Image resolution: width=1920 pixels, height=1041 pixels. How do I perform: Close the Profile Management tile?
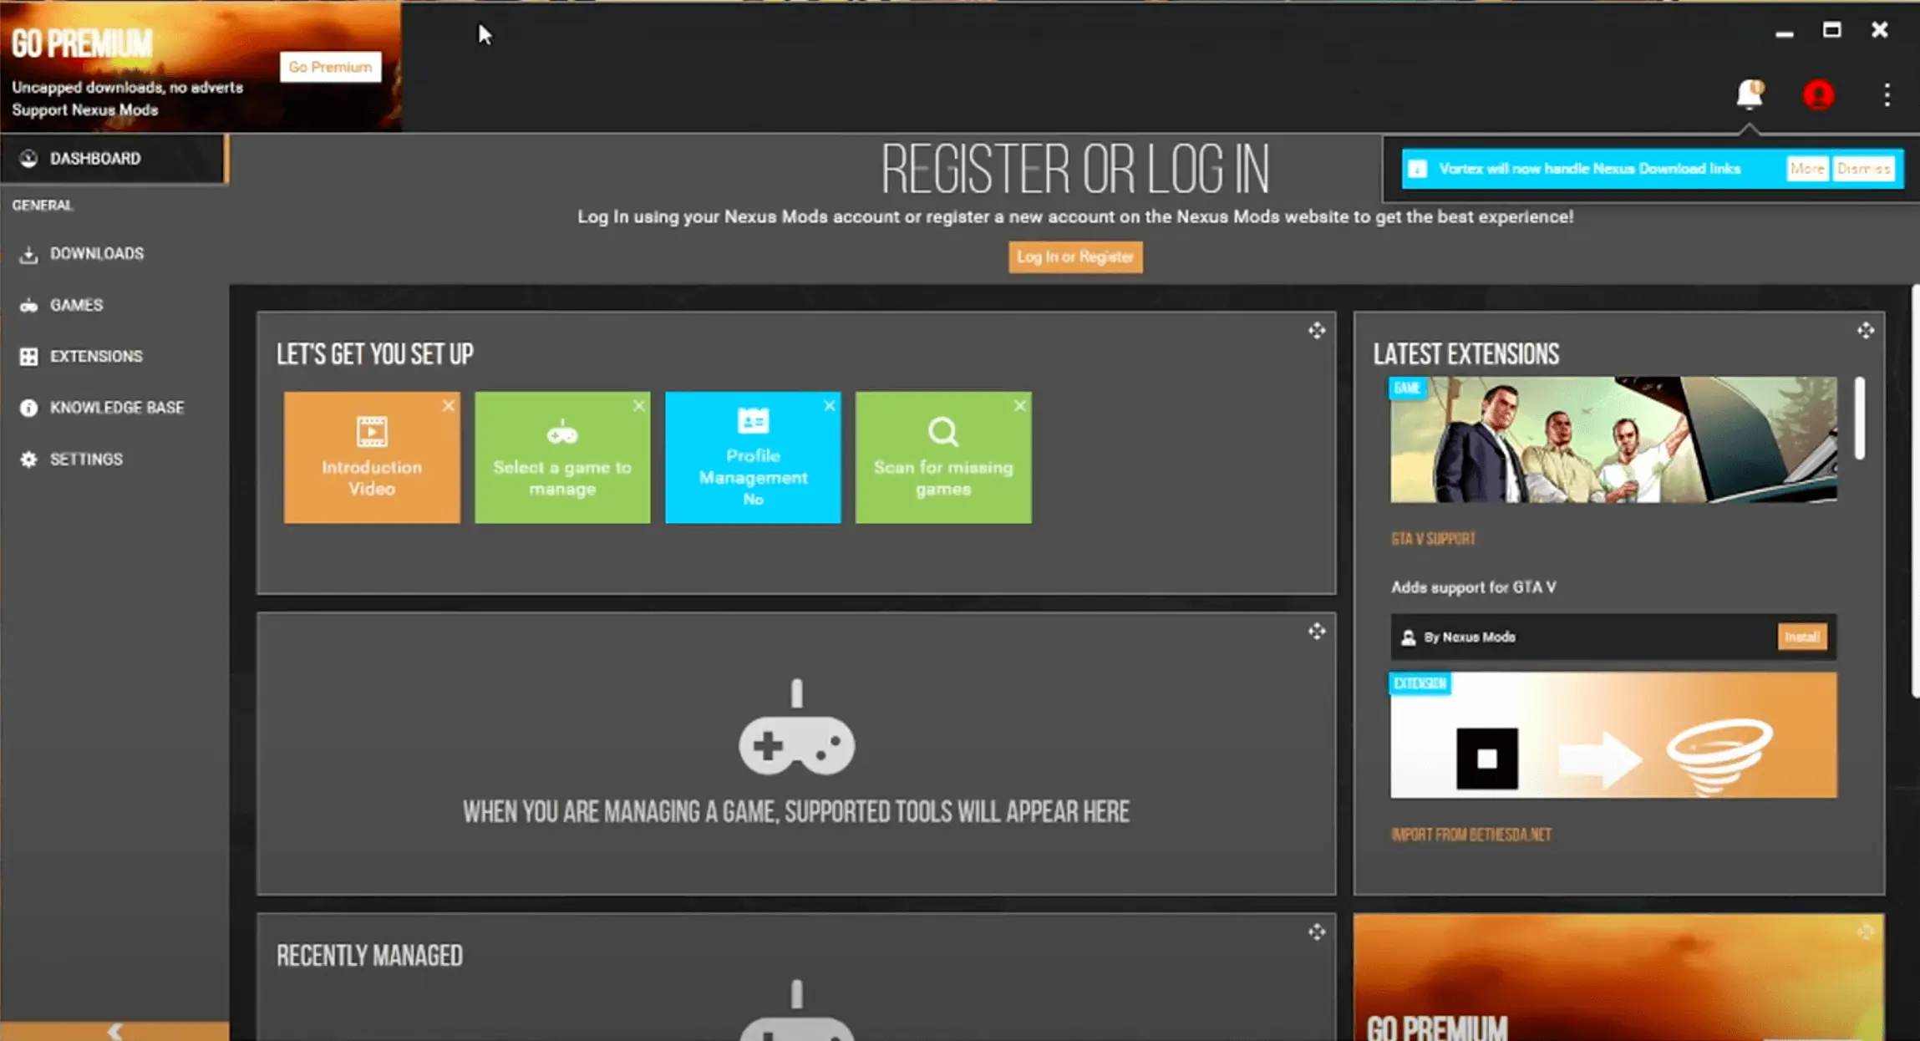pos(830,405)
